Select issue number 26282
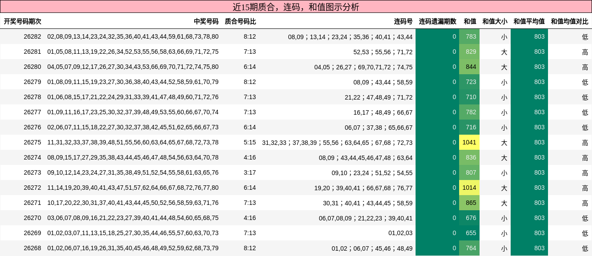This screenshot has width=592, height=256. [x=32, y=36]
